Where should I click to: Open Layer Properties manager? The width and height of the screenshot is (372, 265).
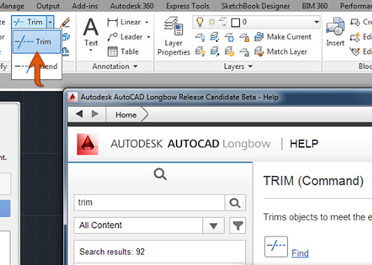pos(174,36)
